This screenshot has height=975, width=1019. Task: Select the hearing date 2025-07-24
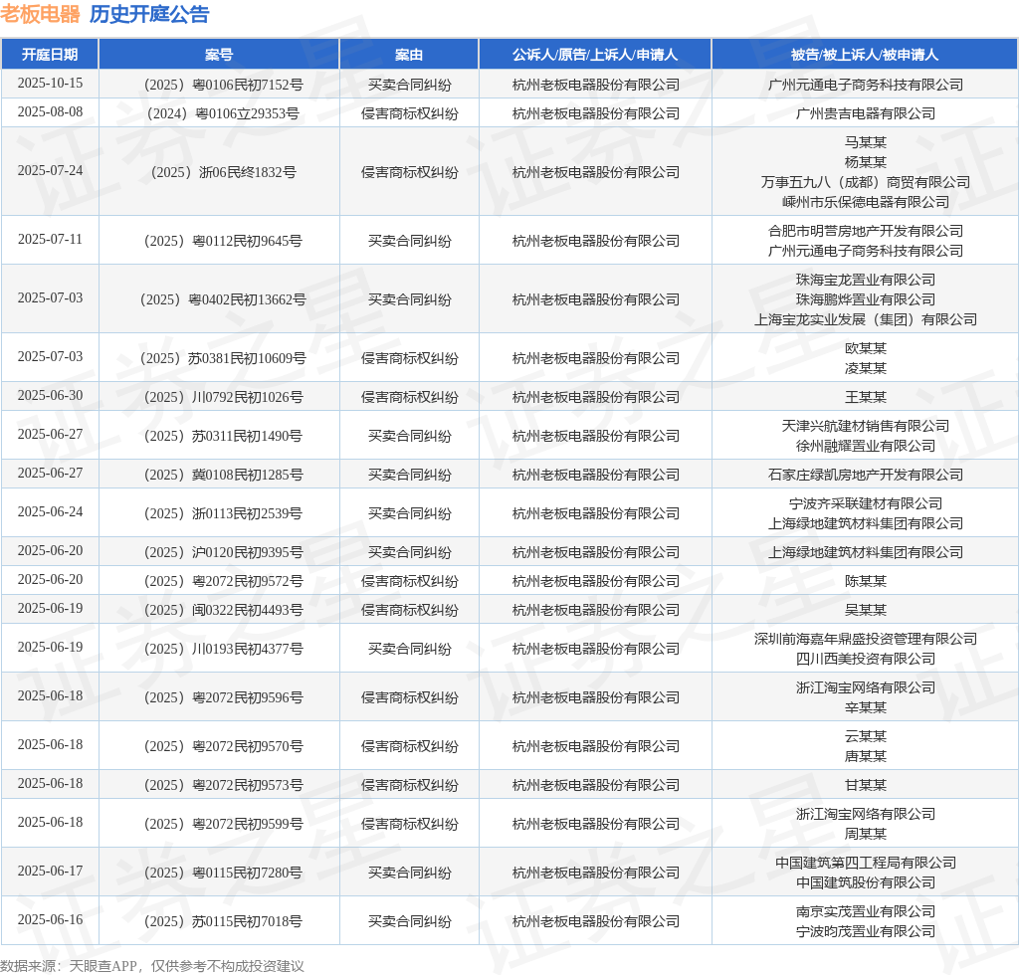click(x=50, y=170)
